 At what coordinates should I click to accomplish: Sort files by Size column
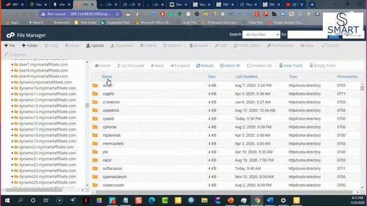(x=212, y=77)
